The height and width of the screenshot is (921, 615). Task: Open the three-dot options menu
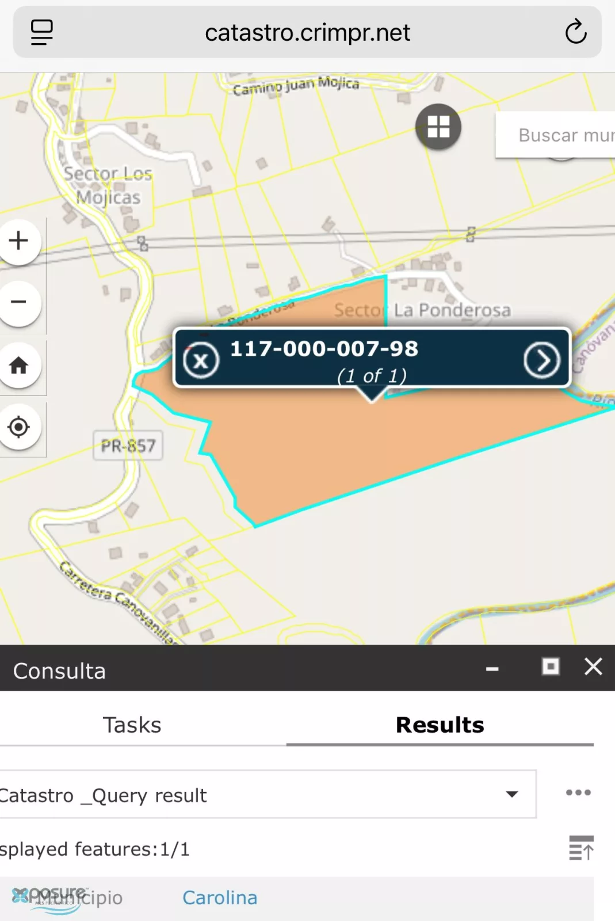click(578, 793)
